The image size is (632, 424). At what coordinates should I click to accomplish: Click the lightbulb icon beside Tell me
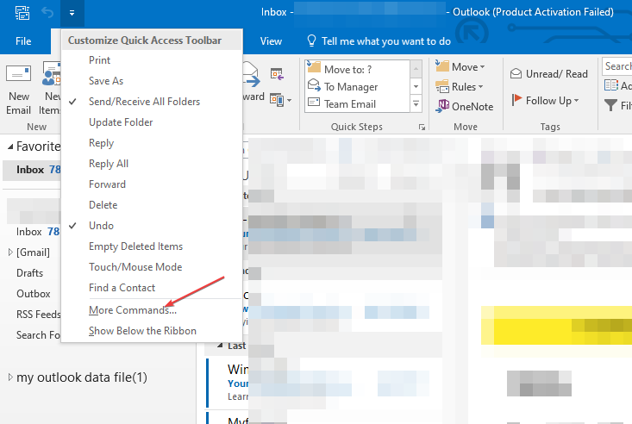coord(311,41)
